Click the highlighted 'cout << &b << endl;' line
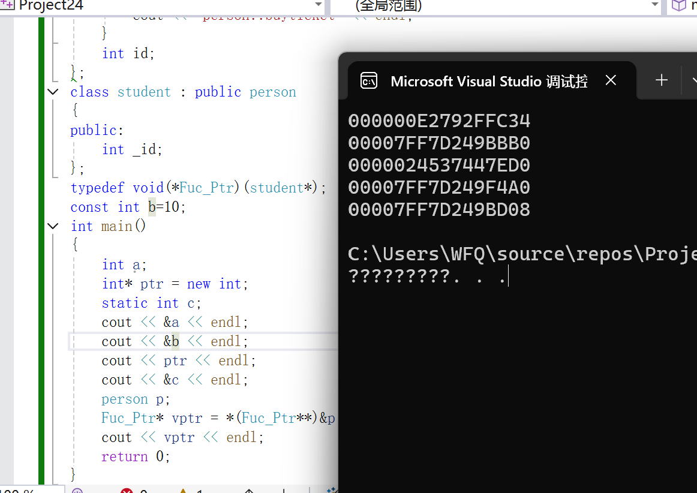This screenshot has height=493, width=697. click(x=175, y=341)
